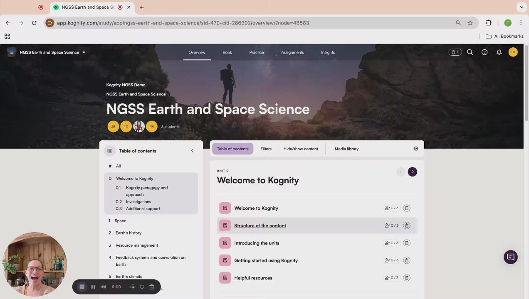
Task: Open the chat support bubble
Action: 511,257
